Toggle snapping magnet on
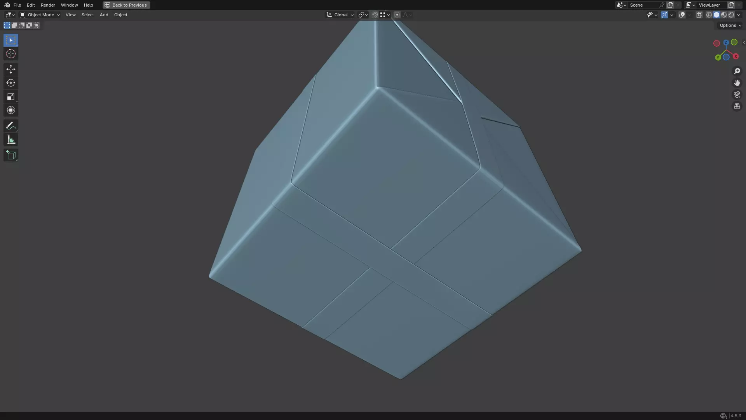746x420 pixels. point(375,15)
